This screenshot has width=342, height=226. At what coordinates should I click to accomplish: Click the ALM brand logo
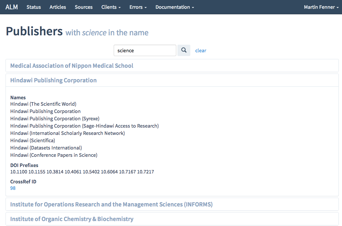coord(12,7)
